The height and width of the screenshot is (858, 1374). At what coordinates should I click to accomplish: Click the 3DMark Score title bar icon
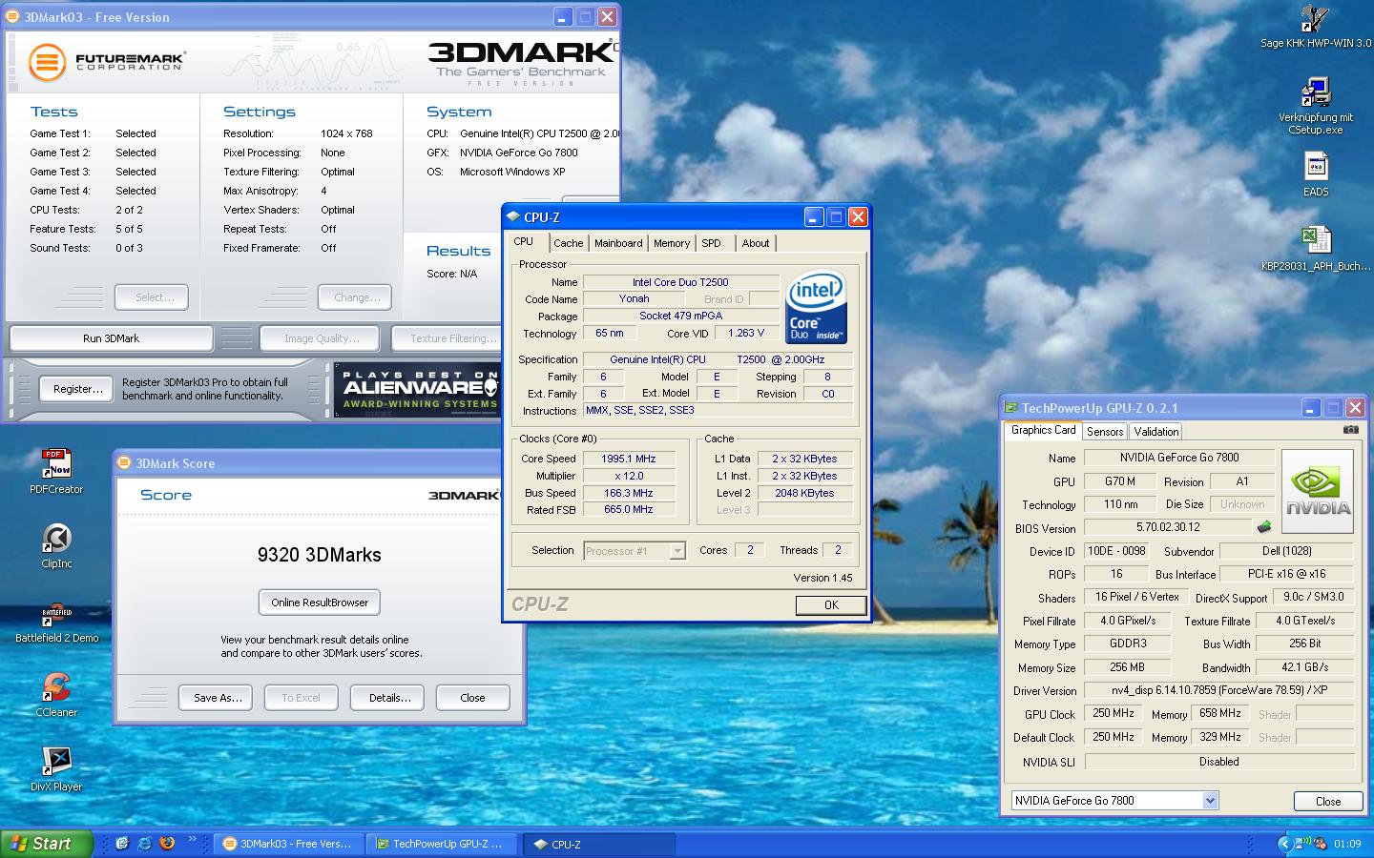[124, 463]
